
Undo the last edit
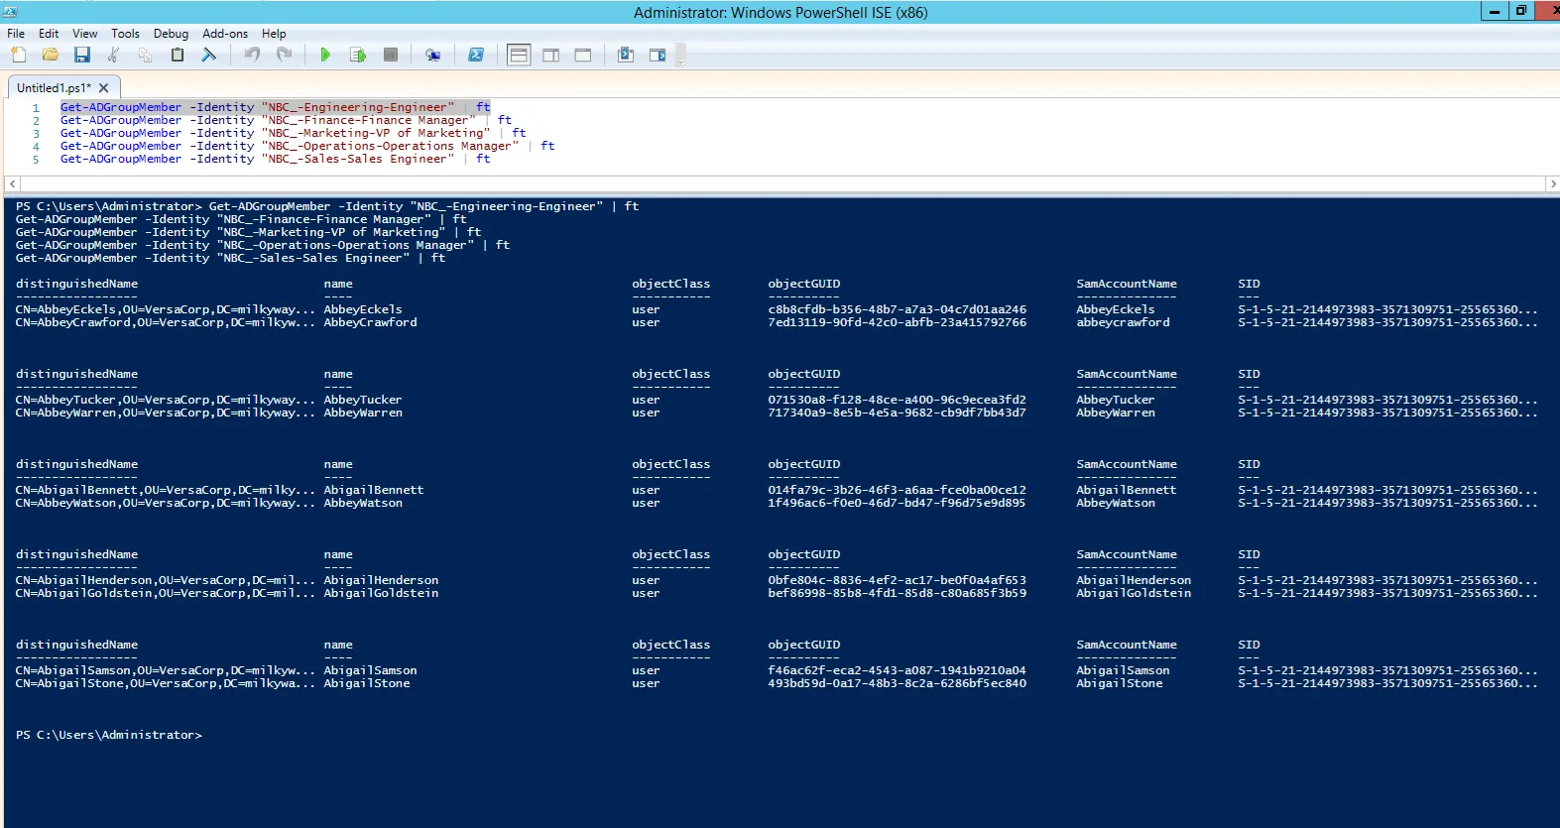[x=252, y=55]
